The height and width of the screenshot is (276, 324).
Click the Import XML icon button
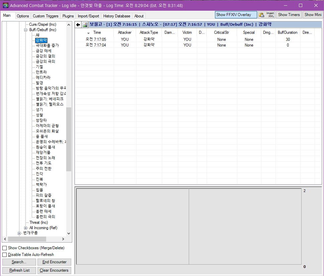[271, 15]
